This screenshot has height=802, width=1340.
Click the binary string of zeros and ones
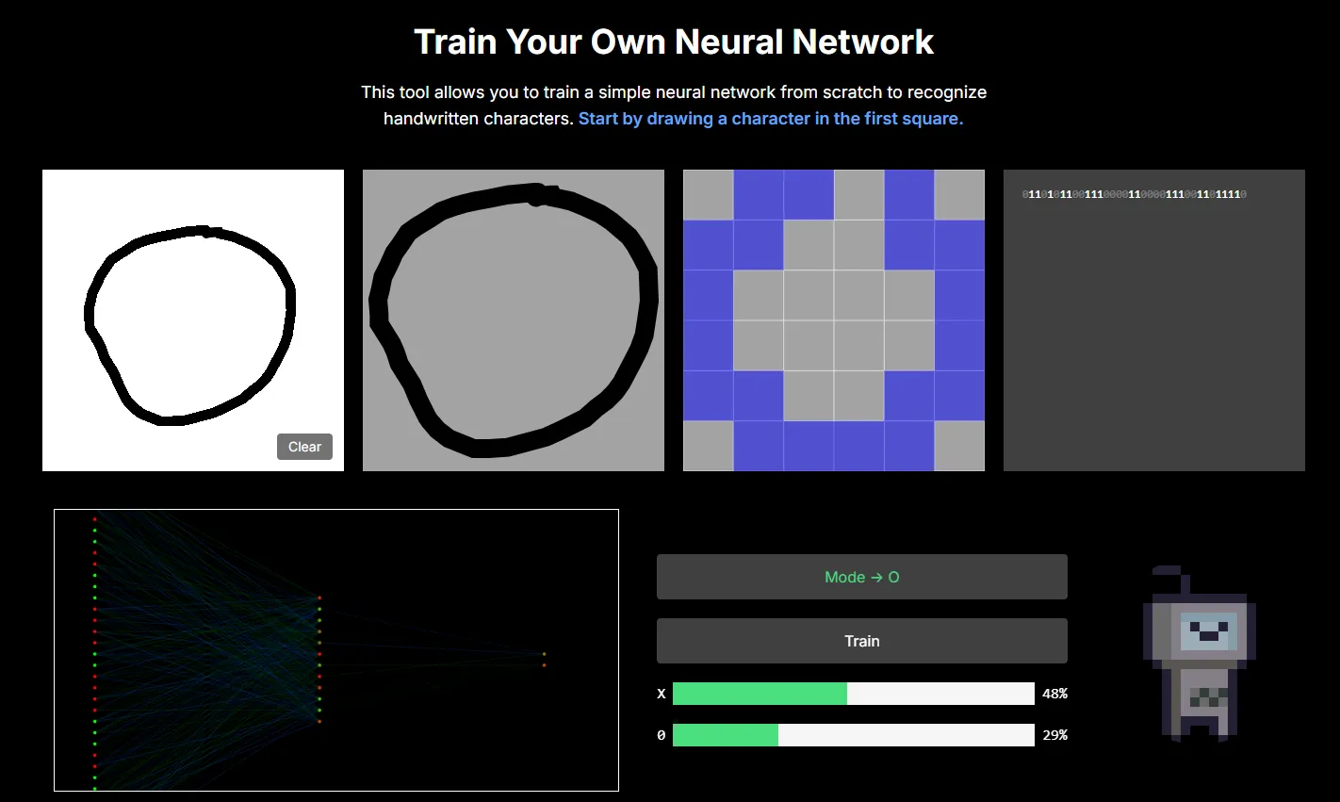point(1134,194)
